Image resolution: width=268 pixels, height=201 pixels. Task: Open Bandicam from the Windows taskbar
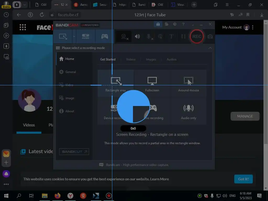tap(109, 196)
